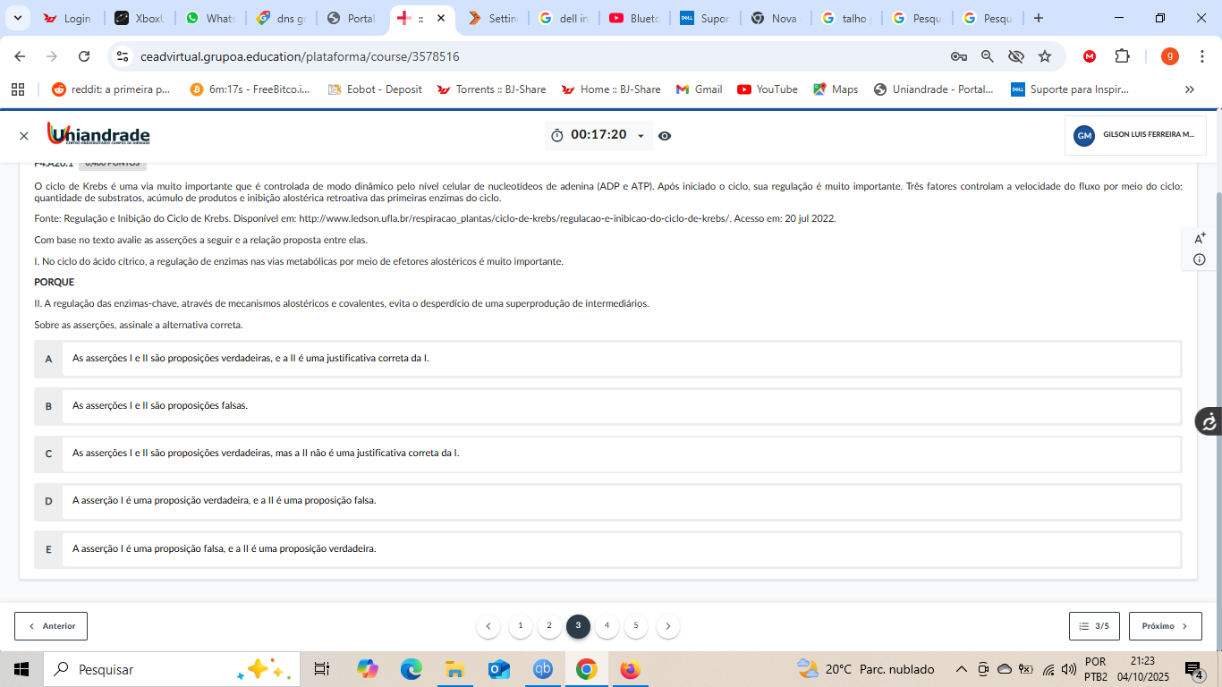Viewport: 1222px width, 687px height.
Task: Expand the timer dropdown arrow
Action: click(x=641, y=136)
